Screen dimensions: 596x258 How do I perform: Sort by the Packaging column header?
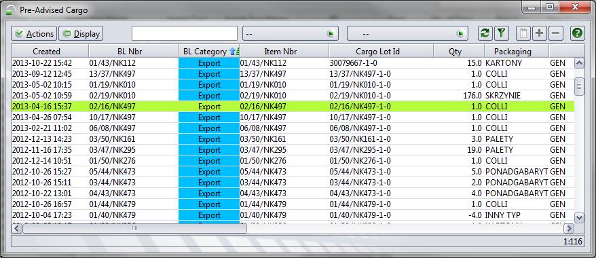point(517,51)
